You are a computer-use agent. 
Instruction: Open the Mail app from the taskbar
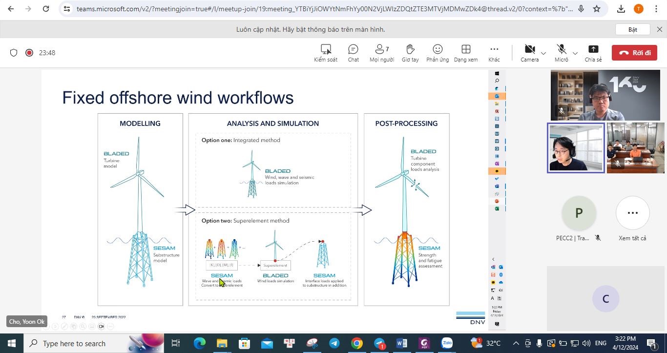[x=267, y=343]
